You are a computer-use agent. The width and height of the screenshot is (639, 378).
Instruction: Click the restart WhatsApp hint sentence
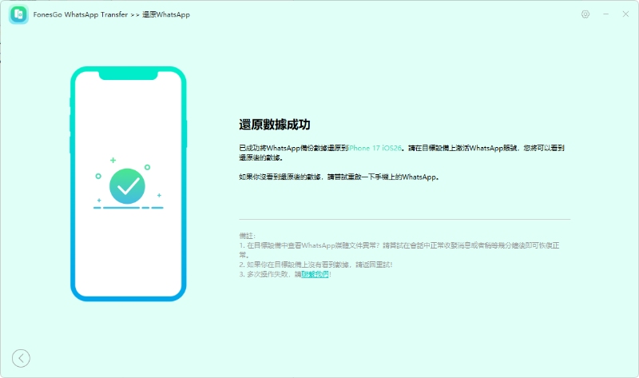339,177
